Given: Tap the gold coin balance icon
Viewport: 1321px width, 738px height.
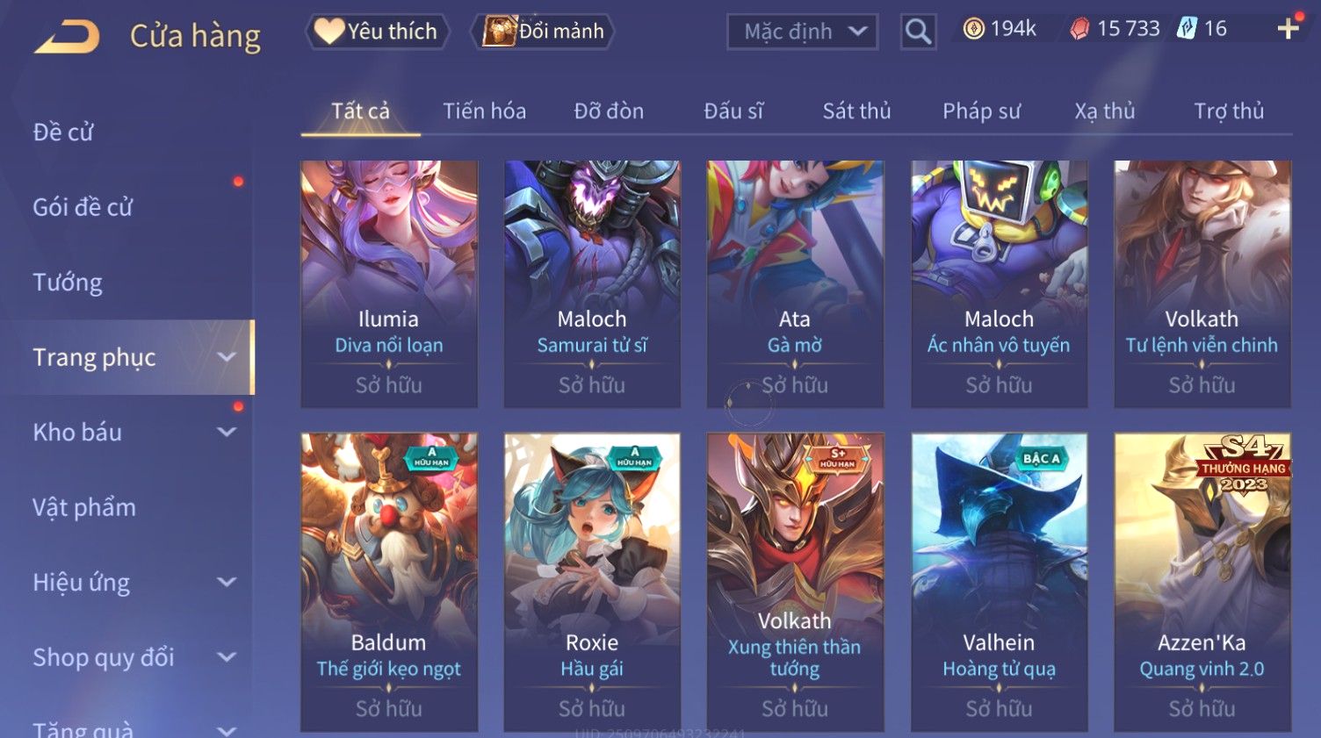Looking at the screenshot, I should tap(973, 29).
